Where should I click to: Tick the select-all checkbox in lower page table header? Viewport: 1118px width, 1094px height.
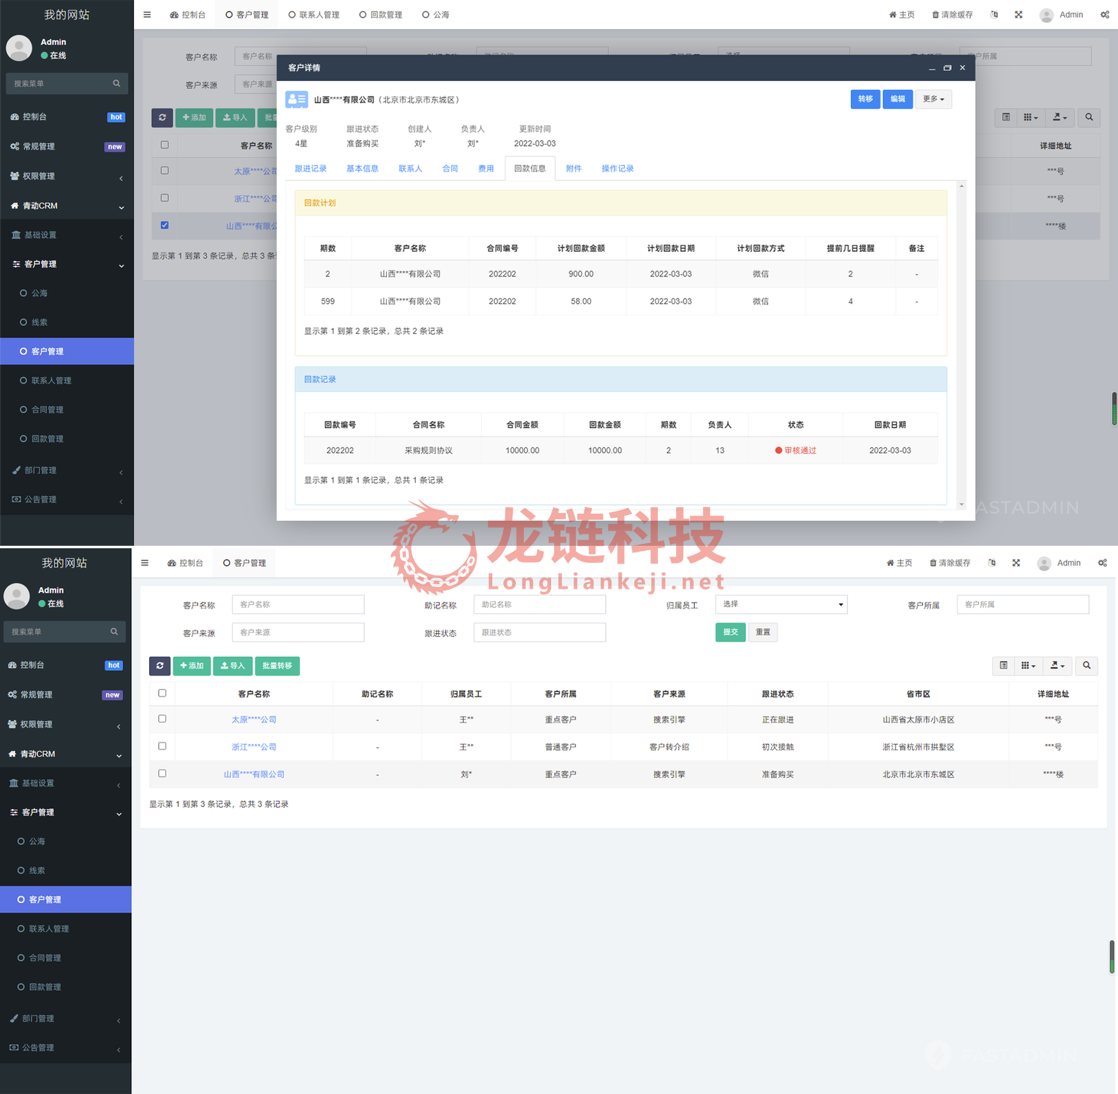(162, 693)
